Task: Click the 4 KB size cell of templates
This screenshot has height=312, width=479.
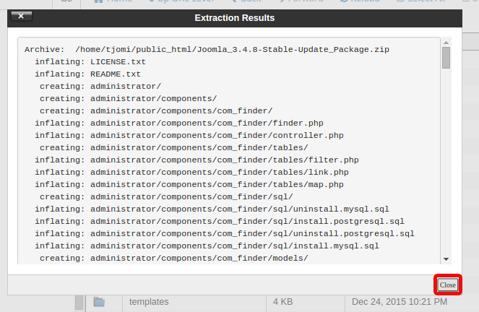Action: click(x=283, y=302)
